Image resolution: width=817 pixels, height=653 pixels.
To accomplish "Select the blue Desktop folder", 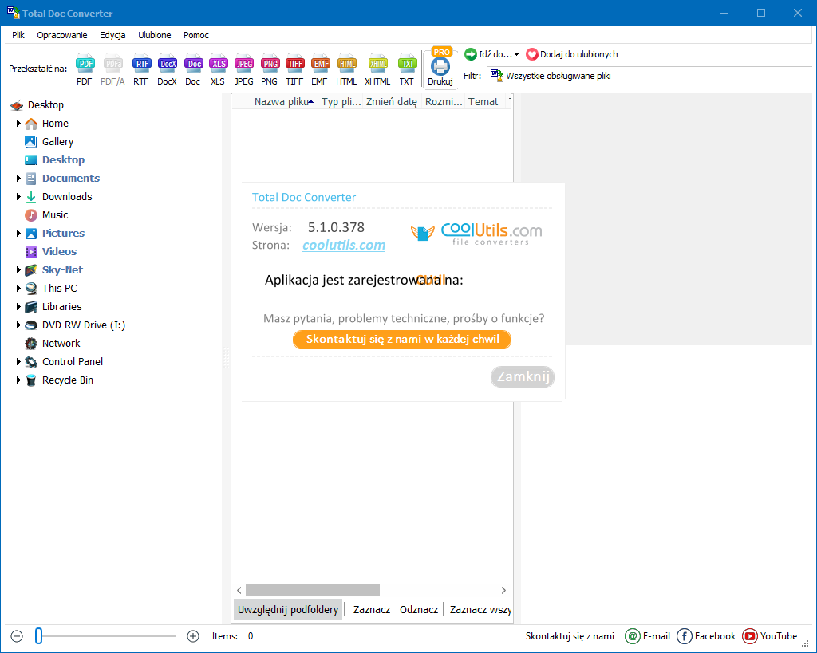I will (63, 160).
